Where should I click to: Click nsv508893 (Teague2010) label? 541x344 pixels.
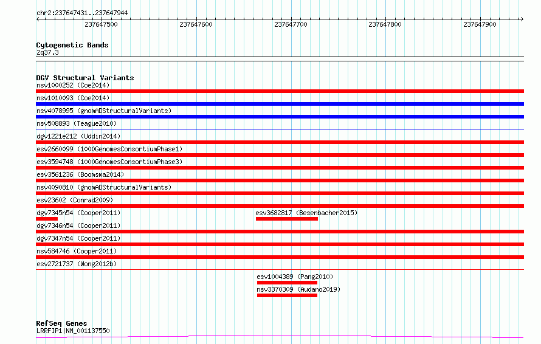tap(77, 123)
